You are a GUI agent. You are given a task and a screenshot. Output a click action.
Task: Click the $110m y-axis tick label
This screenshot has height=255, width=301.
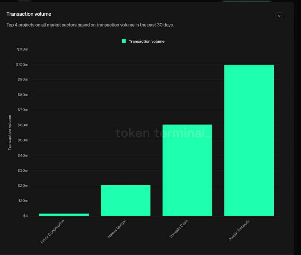click(x=22, y=49)
